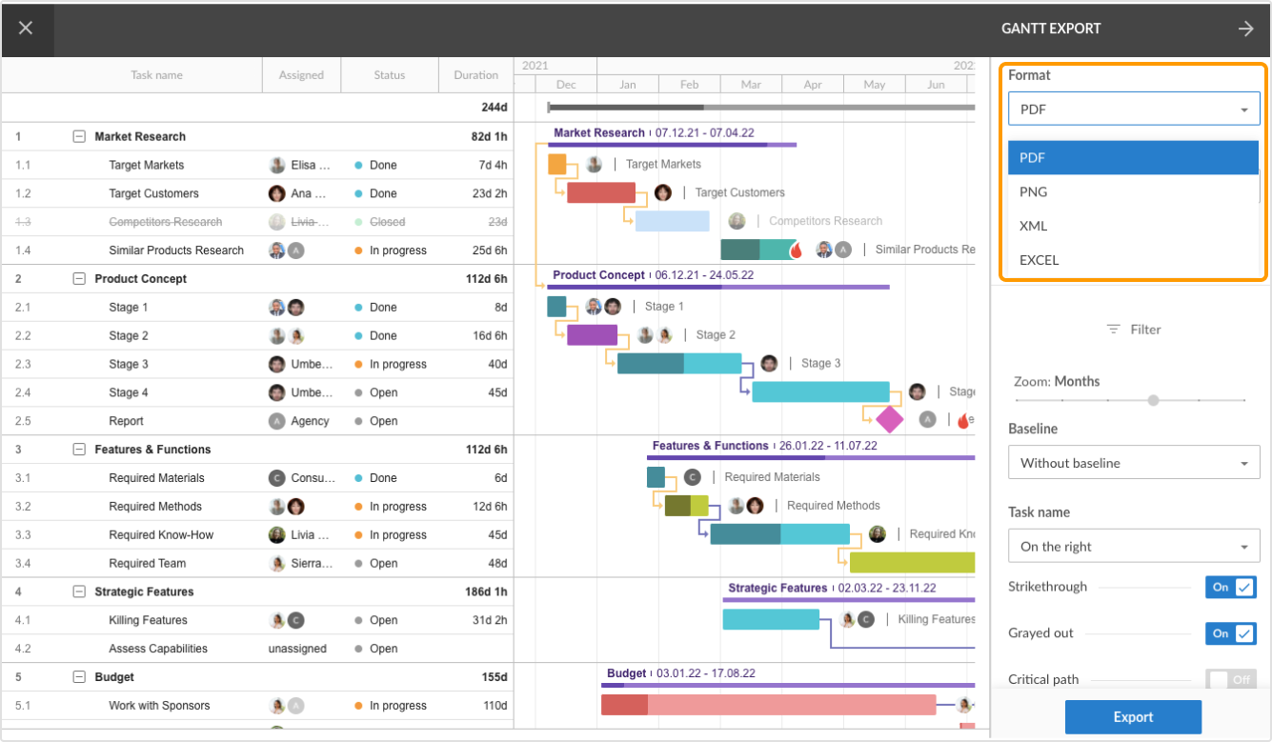Click the Duration column header
This screenshot has height=742, width=1272.
(475, 75)
